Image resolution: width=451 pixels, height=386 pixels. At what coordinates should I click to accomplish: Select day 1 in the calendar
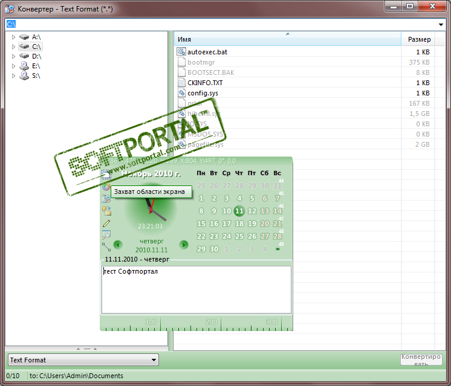click(201, 198)
